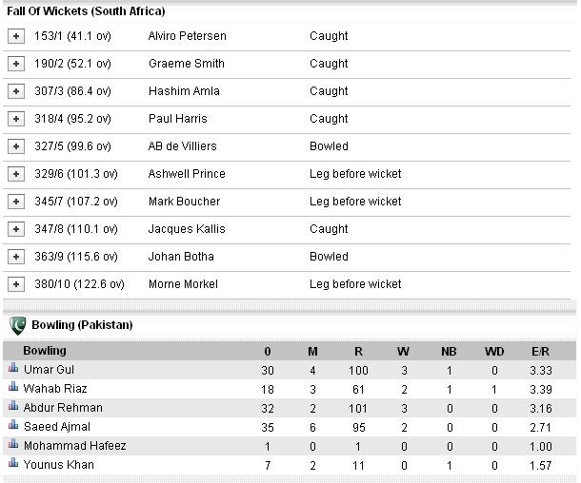The height and width of the screenshot is (483, 581).
Task: Expand the 363/9 Johan Botha wicket
Action: (16, 257)
